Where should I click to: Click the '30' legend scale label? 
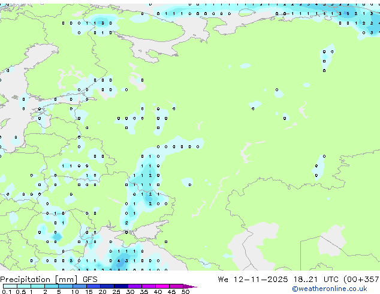[x=130, y=292]
